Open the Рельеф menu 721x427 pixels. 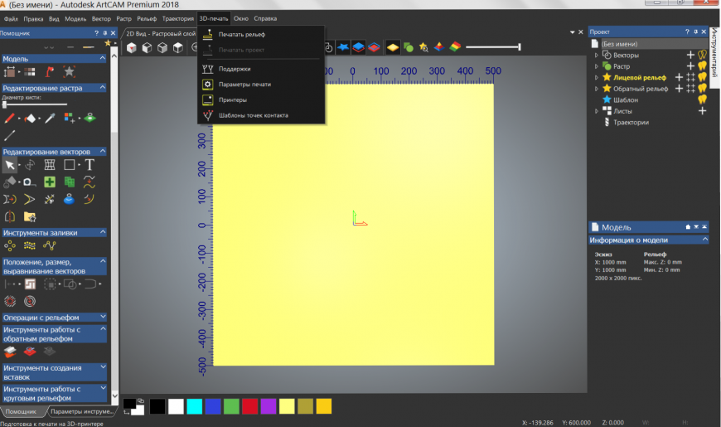point(147,19)
